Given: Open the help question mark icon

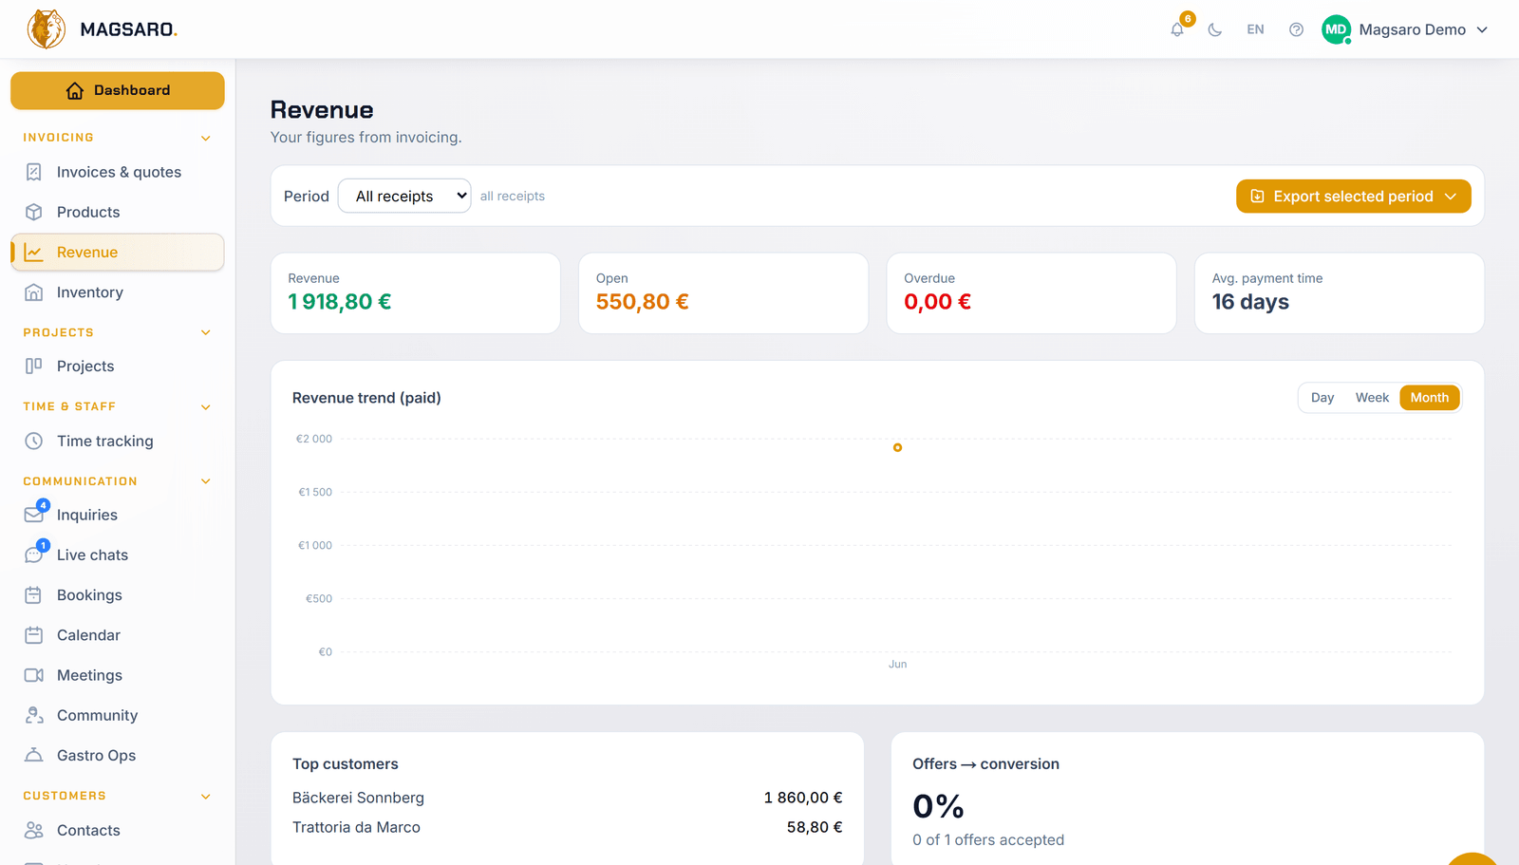Looking at the screenshot, I should coord(1296,29).
